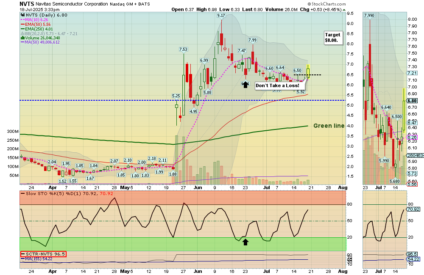Click the Low 6.33 value
424x275 pixels.
coord(229,9)
